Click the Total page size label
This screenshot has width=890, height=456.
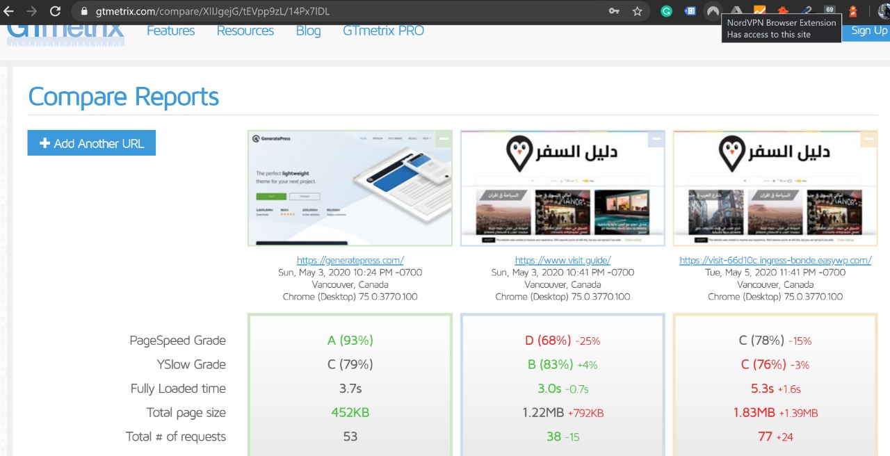(186, 412)
